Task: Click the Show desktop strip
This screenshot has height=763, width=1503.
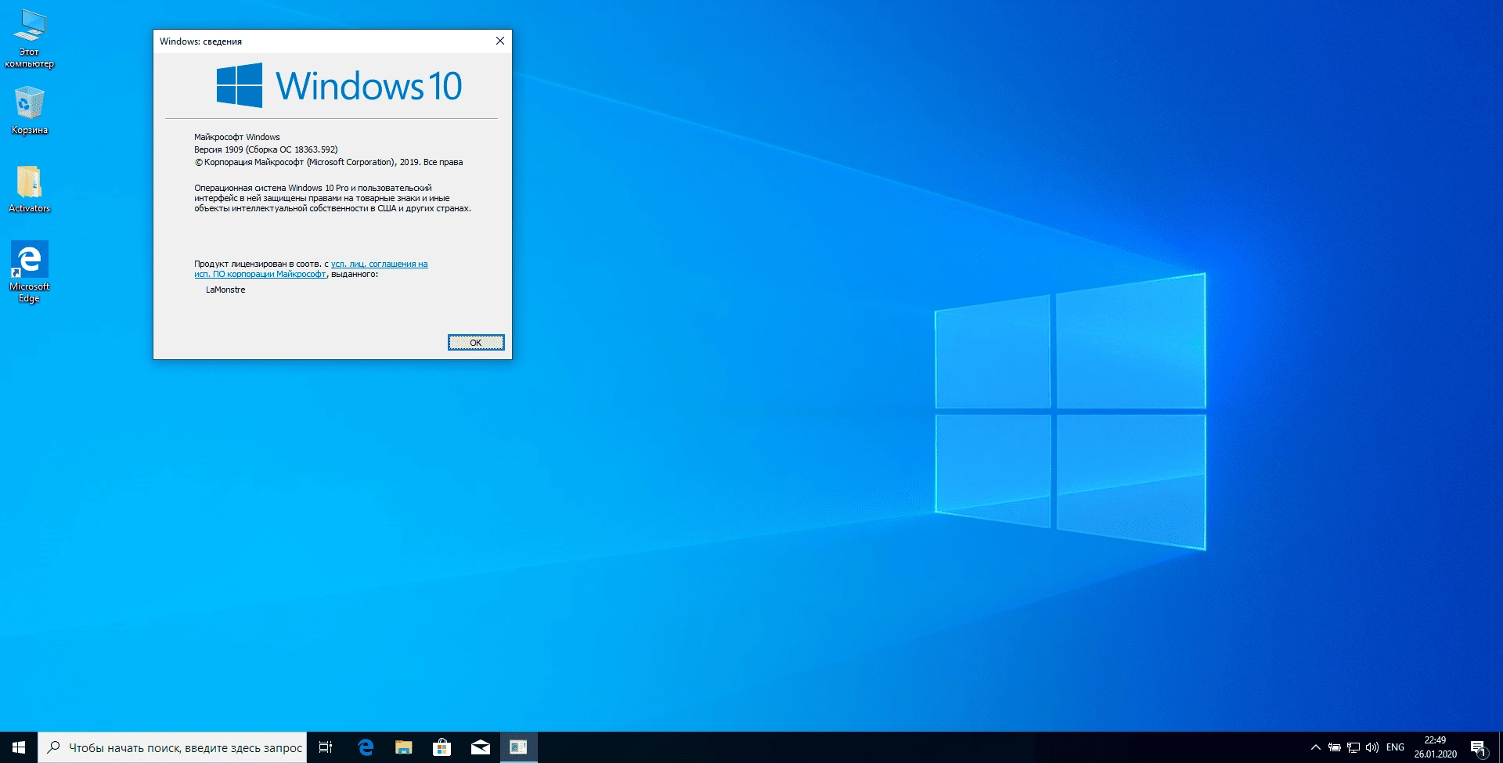Action: coord(1501,747)
